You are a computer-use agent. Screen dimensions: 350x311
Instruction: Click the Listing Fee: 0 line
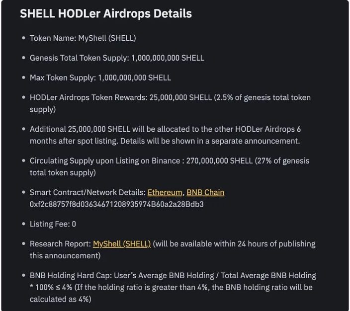pyautogui.click(x=53, y=224)
